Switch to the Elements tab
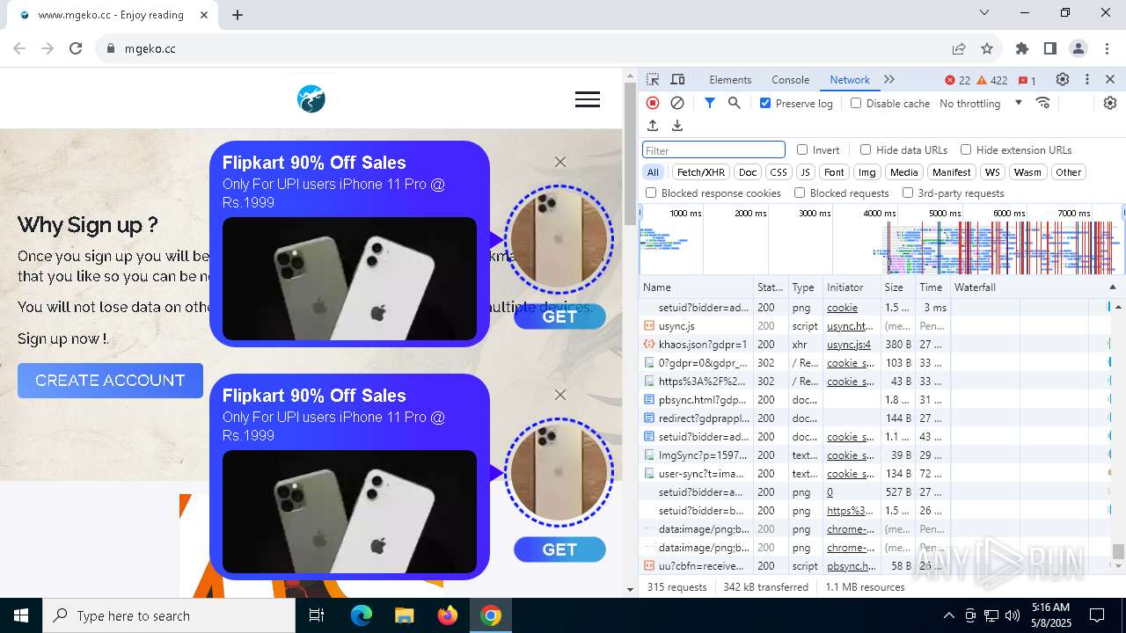 pyautogui.click(x=730, y=79)
